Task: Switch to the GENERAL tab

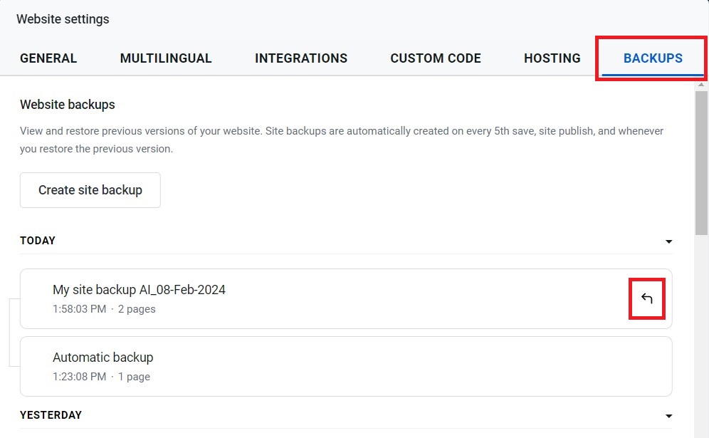Action: click(x=48, y=58)
